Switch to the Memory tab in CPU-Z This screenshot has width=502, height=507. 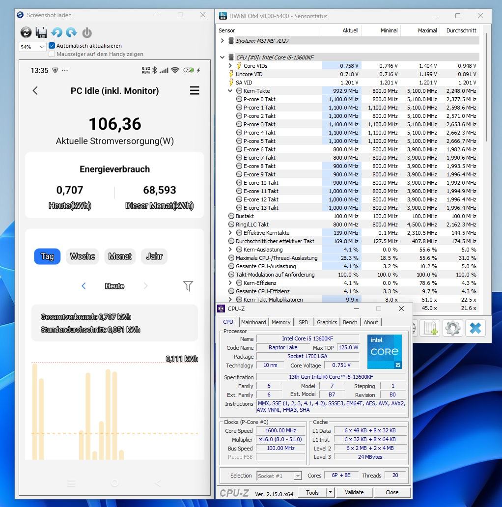[281, 322]
